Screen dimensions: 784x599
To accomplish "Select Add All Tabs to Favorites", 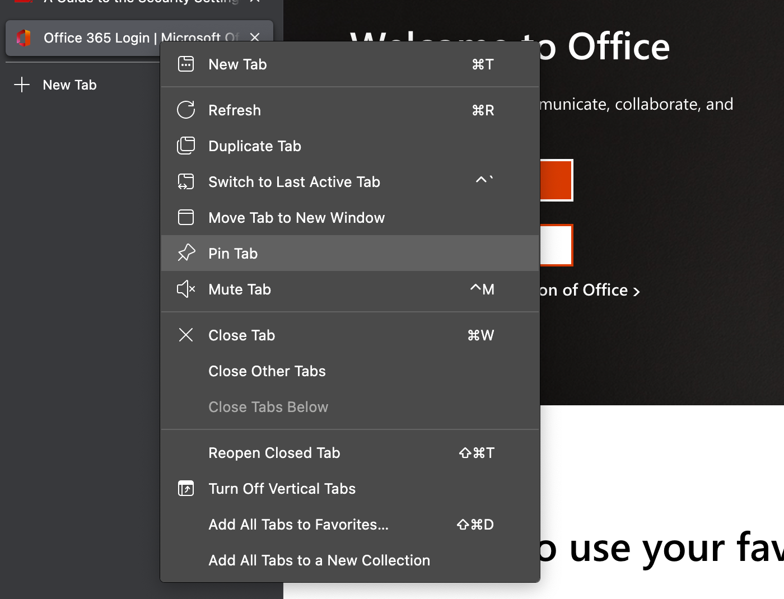I will pos(298,525).
